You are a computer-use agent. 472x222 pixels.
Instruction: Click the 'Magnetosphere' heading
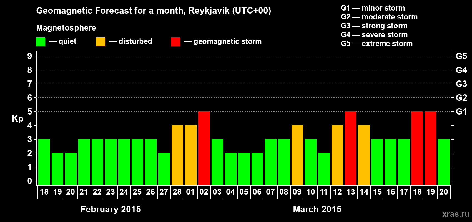point(66,28)
